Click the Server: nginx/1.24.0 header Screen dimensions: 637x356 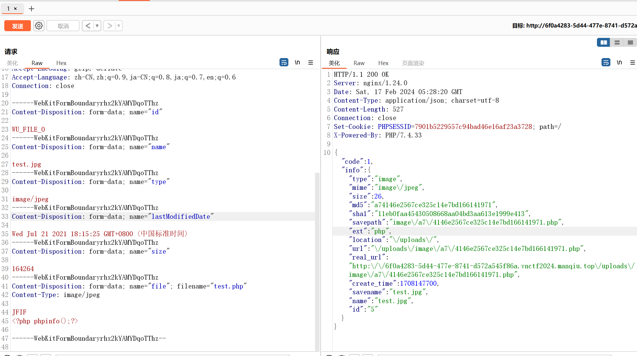click(370, 83)
